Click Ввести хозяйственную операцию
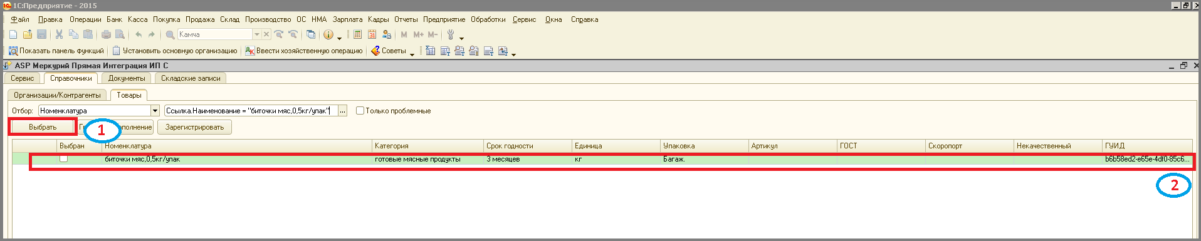 point(304,51)
